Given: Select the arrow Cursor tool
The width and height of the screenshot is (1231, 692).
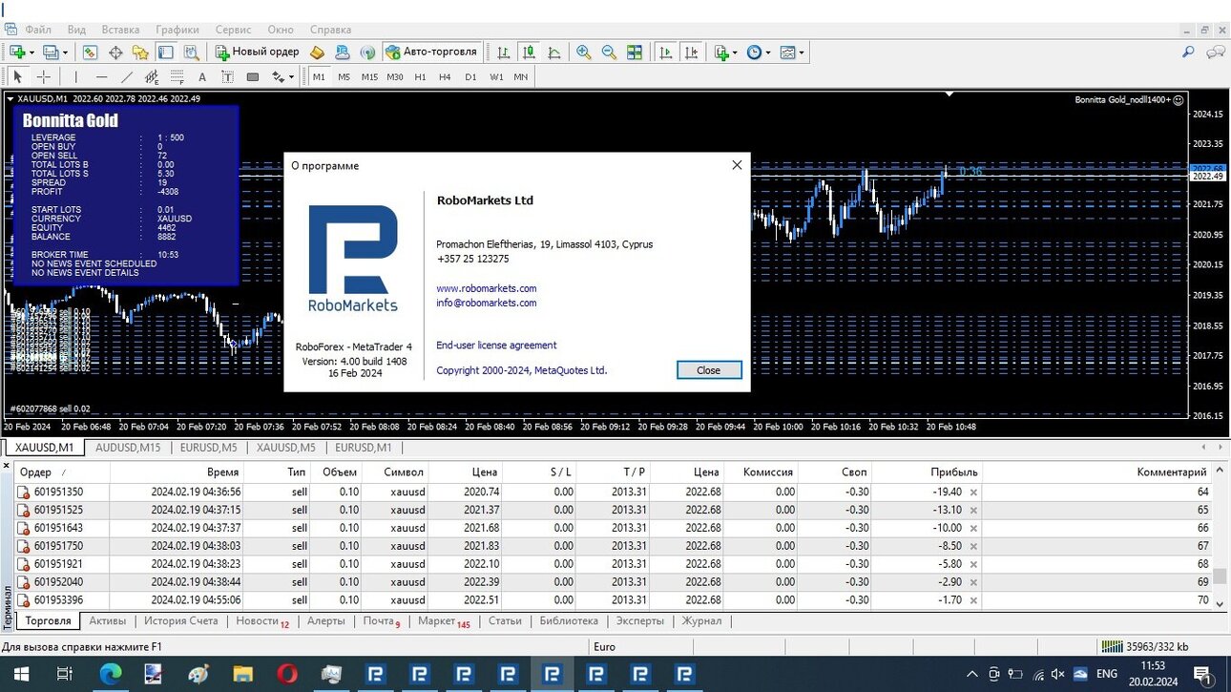Looking at the screenshot, I should (17, 76).
